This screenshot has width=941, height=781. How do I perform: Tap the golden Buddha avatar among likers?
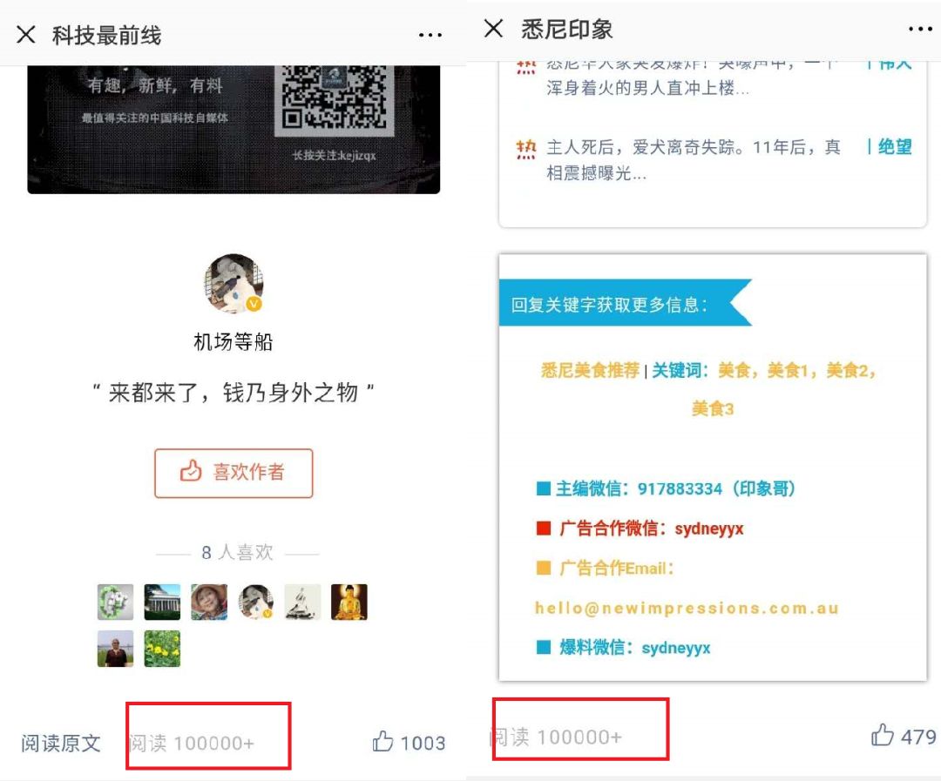[x=349, y=602]
